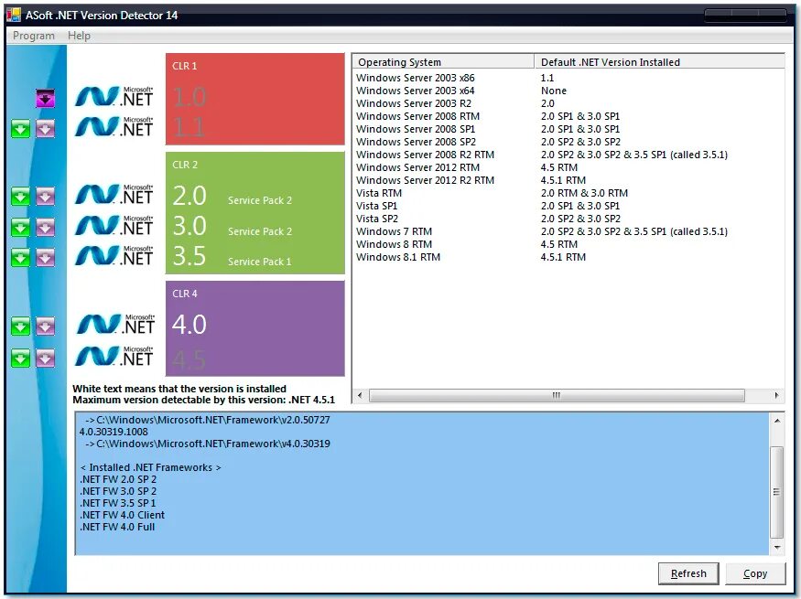This screenshot has width=801, height=599.
Task: Click the purple download arrow beside .NET 4.5
Action: (x=45, y=358)
